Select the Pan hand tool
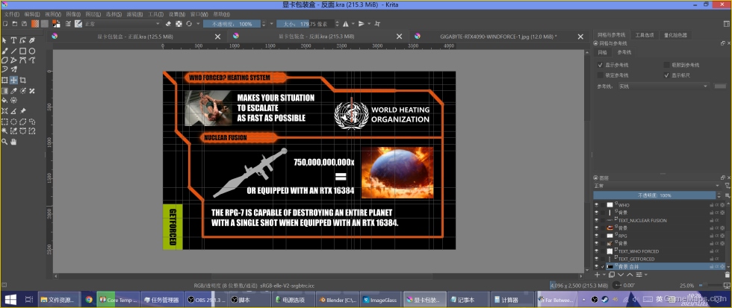Image resolution: width=732 pixels, height=308 pixels. 13,142
